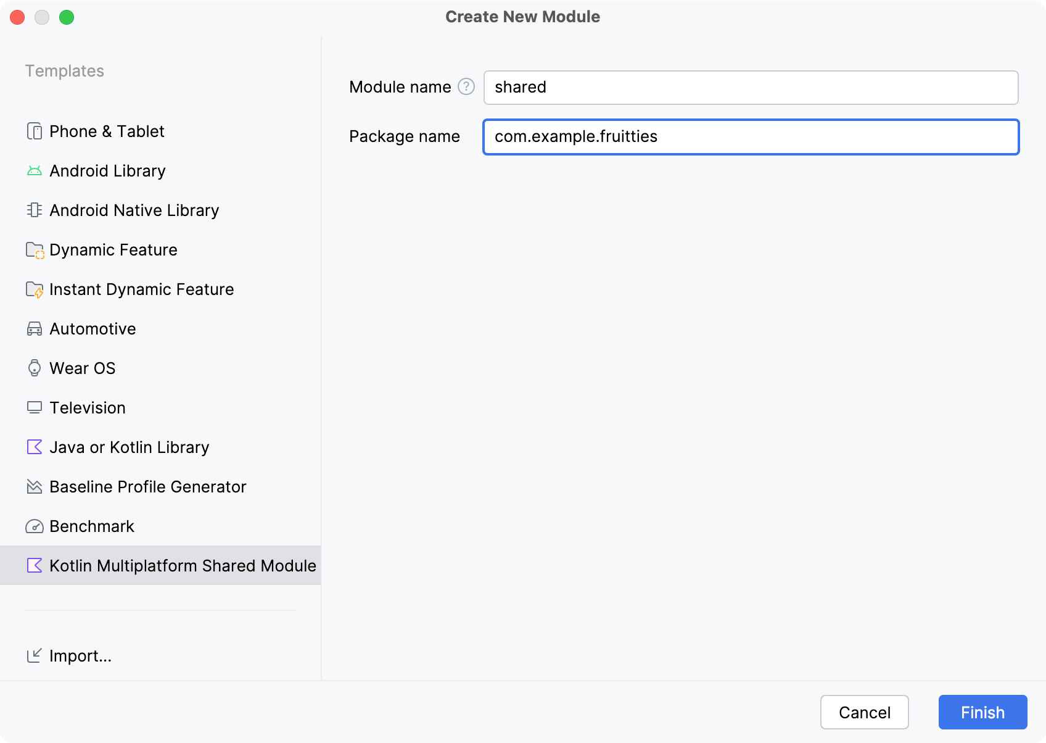
Task: Select the Wear OS watch icon
Action: point(35,368)
